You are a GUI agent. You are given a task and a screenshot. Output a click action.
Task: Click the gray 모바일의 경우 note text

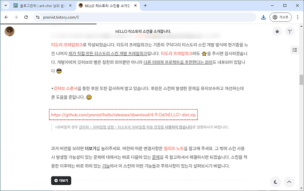(142, 127)
